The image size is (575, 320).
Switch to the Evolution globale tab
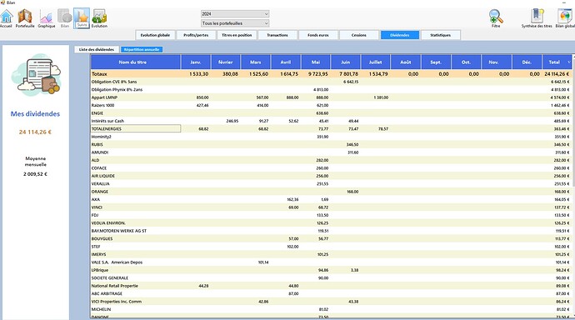(155, 35)
